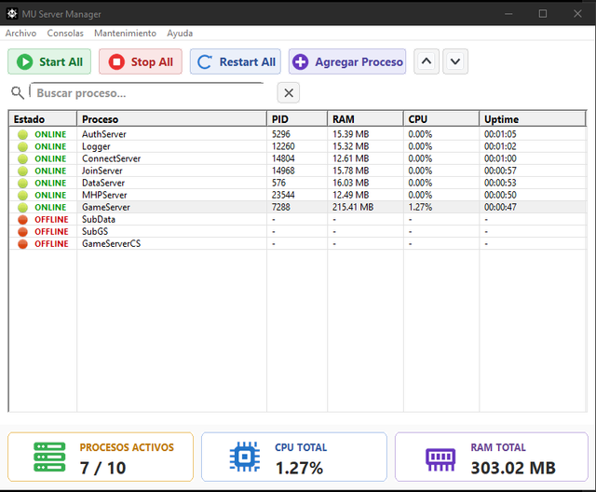This screenshot has width=596, height=492.
Task: Select the GameServer process row
Action: (298, 207)
